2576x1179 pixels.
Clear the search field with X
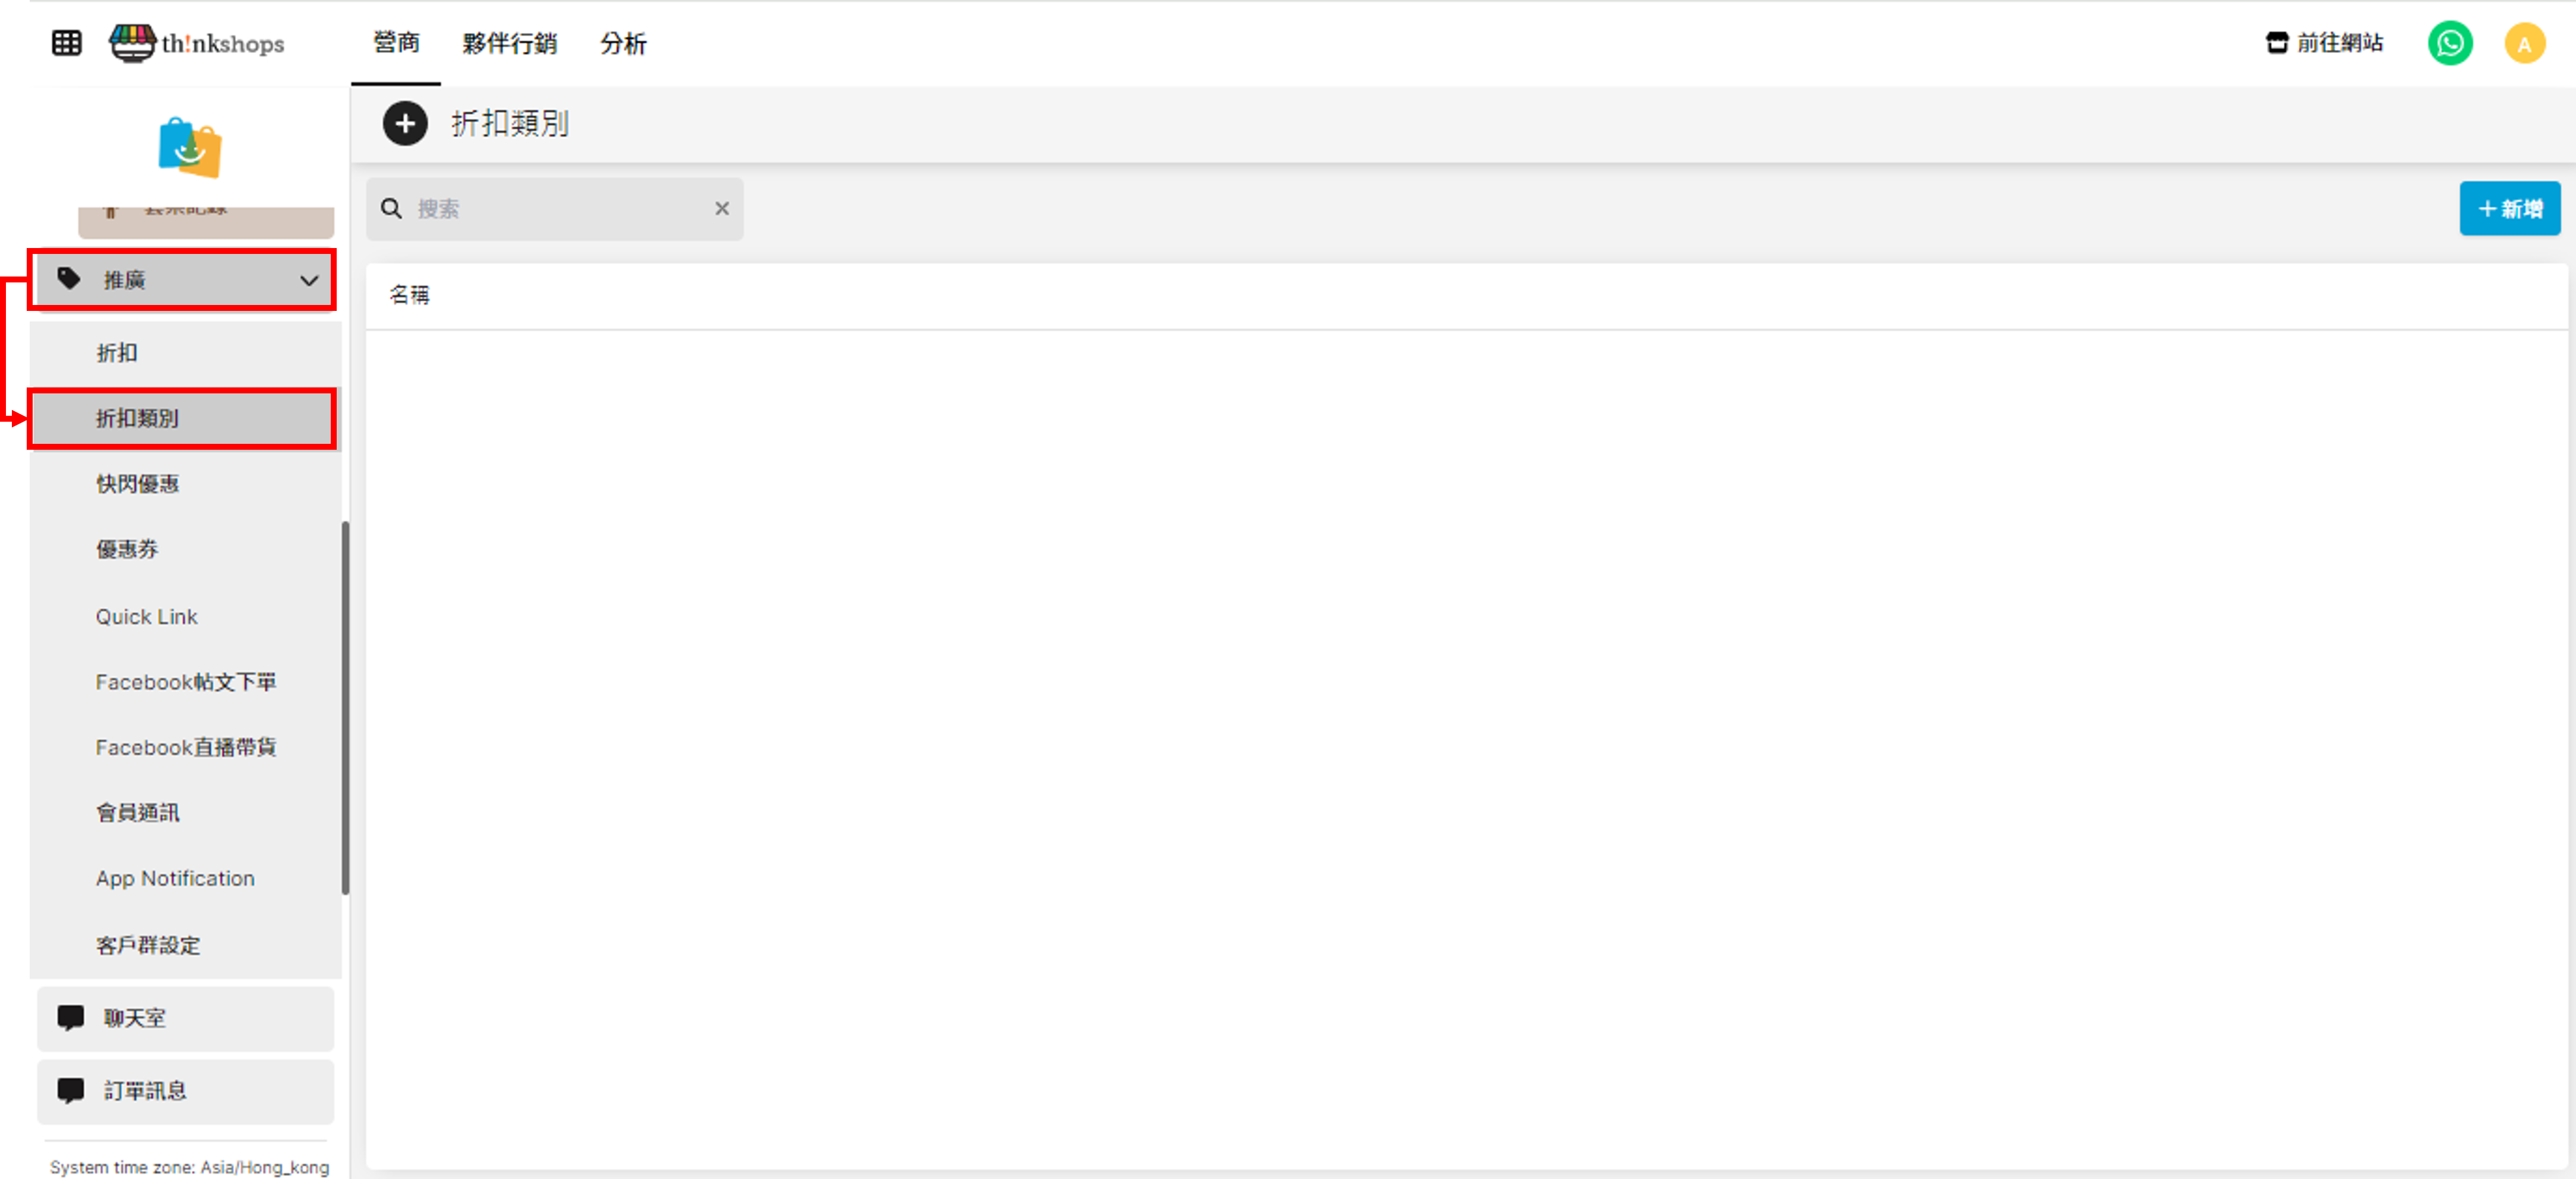tap(721, 209)
